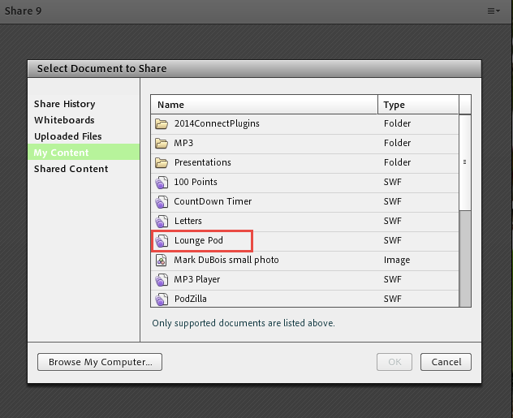Click the file list vertical scrollbar
This screenshot has height=418, width=513.
(465, 211)
